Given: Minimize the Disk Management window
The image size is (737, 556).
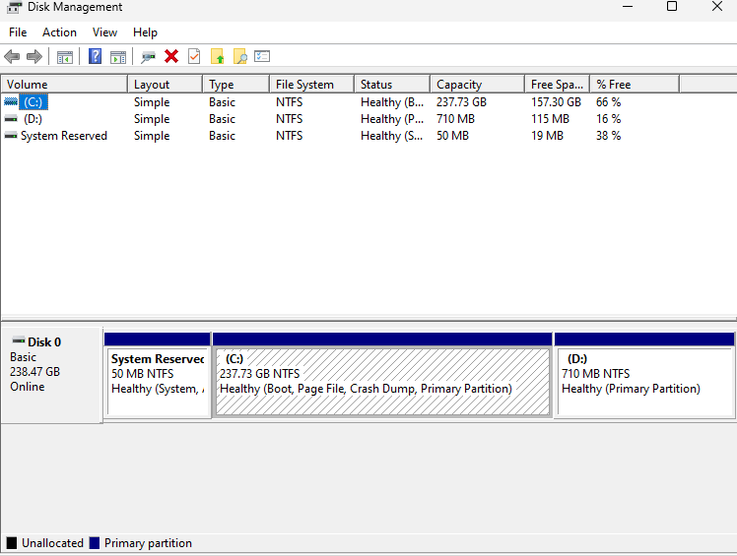Looking at the screenshot, I should [628, 6].
